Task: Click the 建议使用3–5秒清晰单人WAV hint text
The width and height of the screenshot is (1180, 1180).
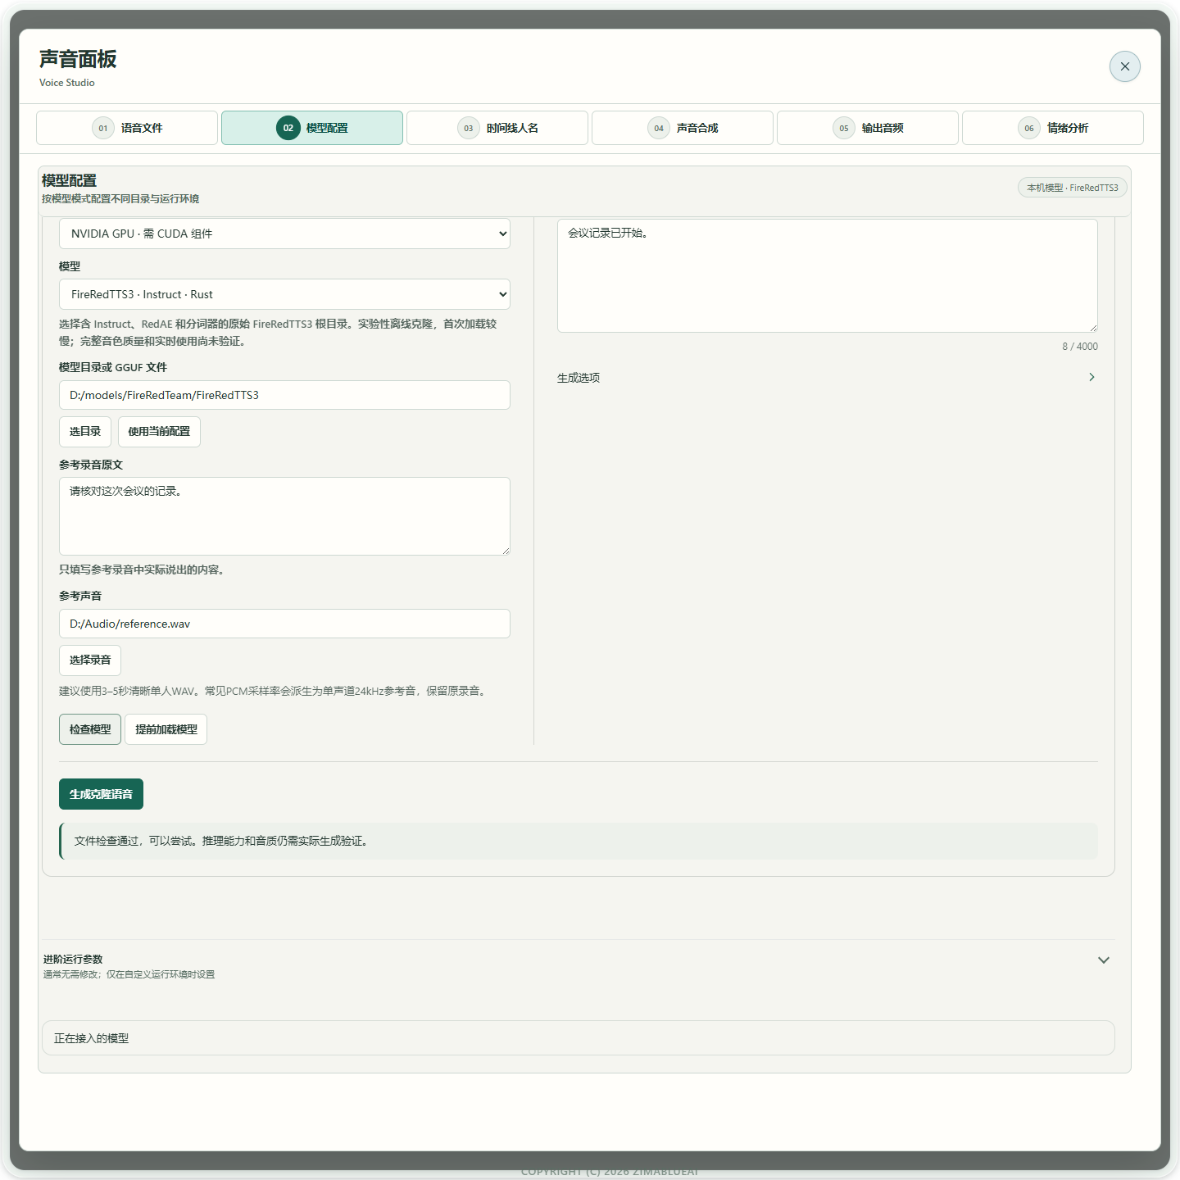Action: click(x=275, y=691)
